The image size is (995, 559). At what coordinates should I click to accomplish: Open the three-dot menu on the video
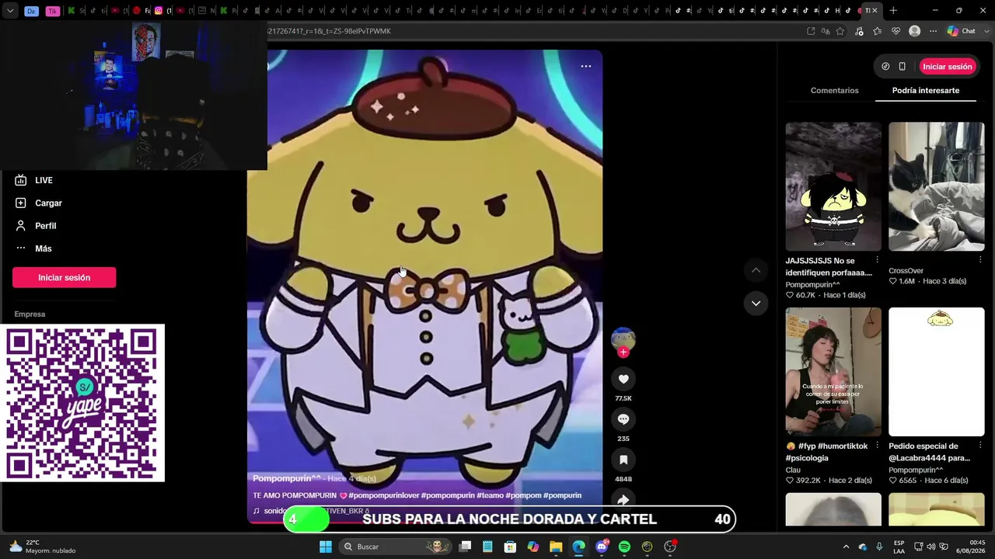coord(586,66)
